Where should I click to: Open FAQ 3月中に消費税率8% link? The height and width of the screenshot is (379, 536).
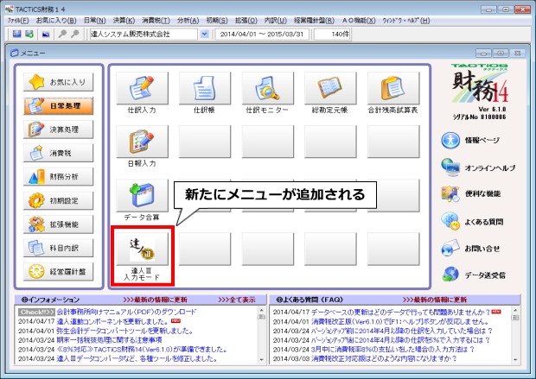point(392,350)
